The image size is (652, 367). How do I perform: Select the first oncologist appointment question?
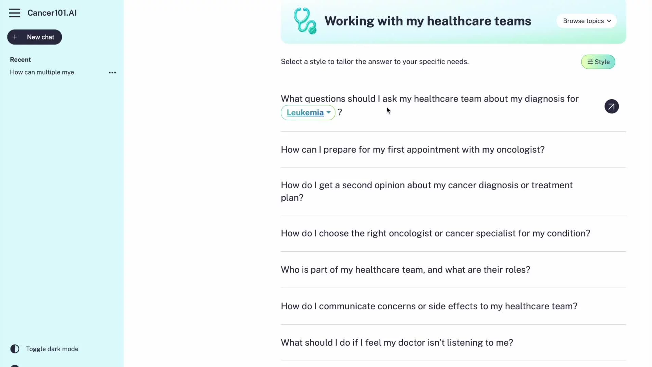tap(413, 150)
